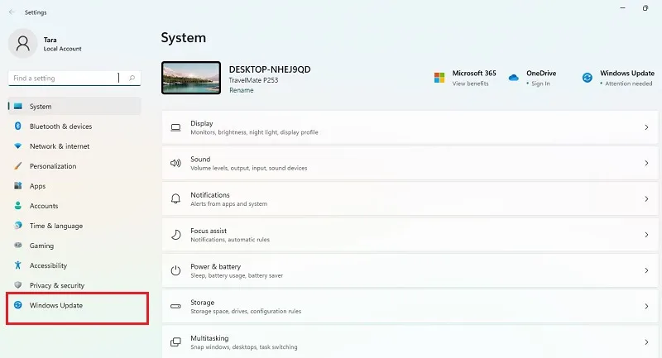This screenshot has width=662, height=358.
Task: Click the OneDrive cloud icon
Action: 513,78
